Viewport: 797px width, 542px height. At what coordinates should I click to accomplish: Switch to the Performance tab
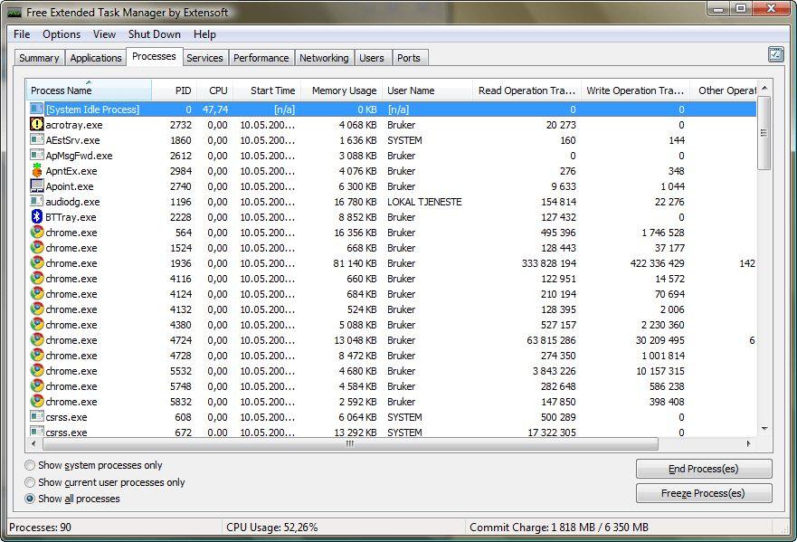(x=261, y=58)
